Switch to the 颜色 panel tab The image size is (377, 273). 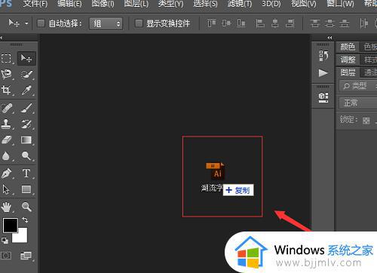[348, 47]
